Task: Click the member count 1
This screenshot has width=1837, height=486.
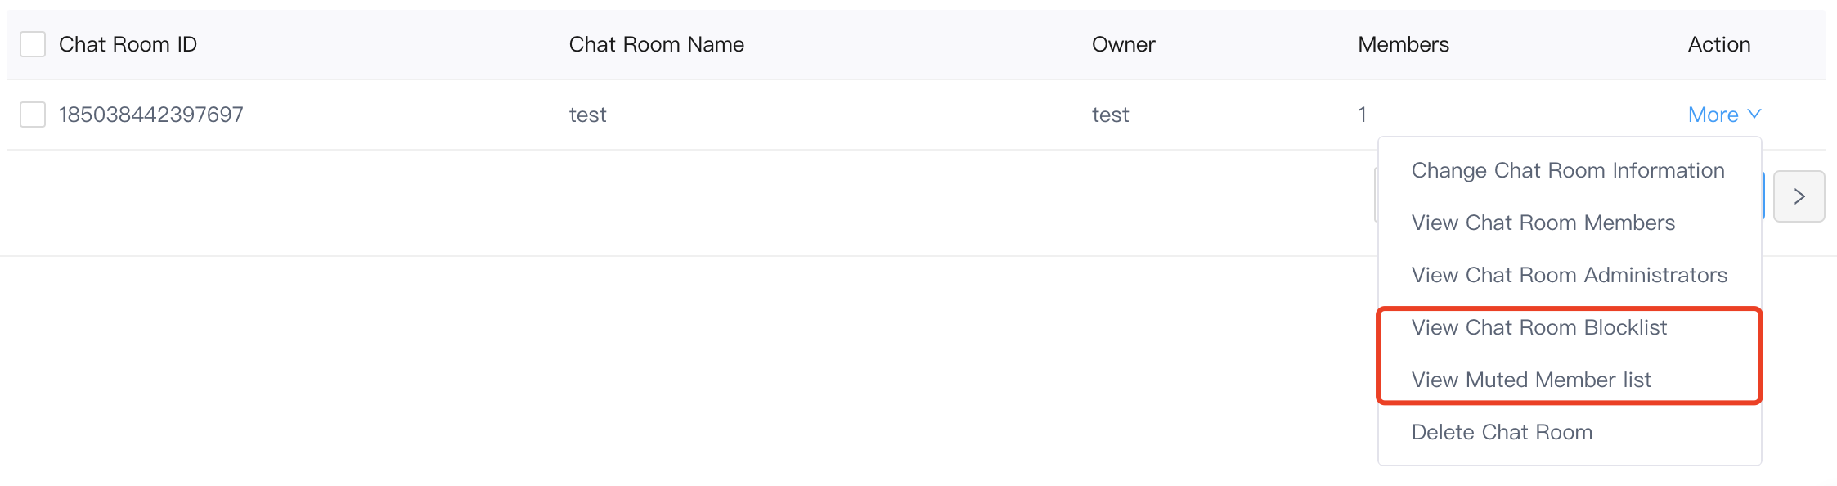Action: coord(1363,115)
